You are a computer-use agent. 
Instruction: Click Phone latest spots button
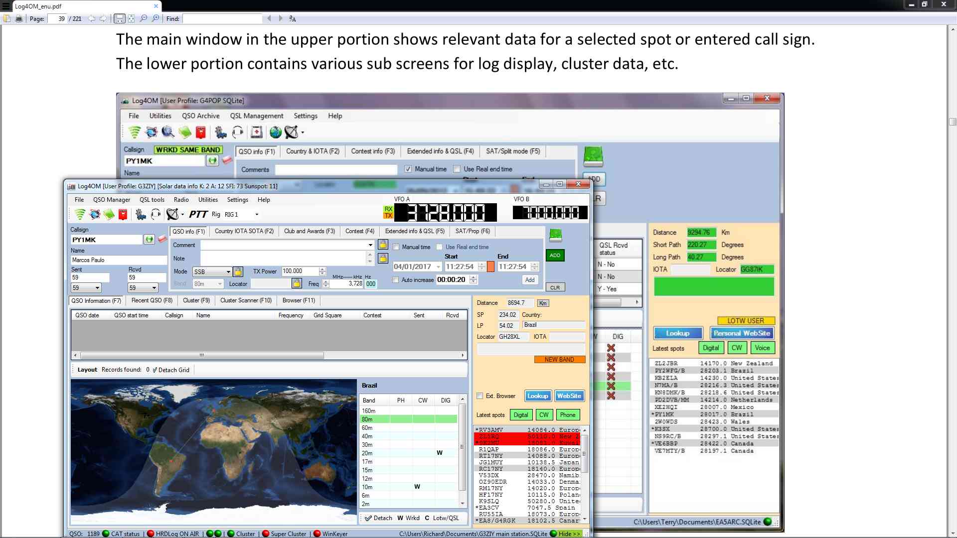point(567,415)
